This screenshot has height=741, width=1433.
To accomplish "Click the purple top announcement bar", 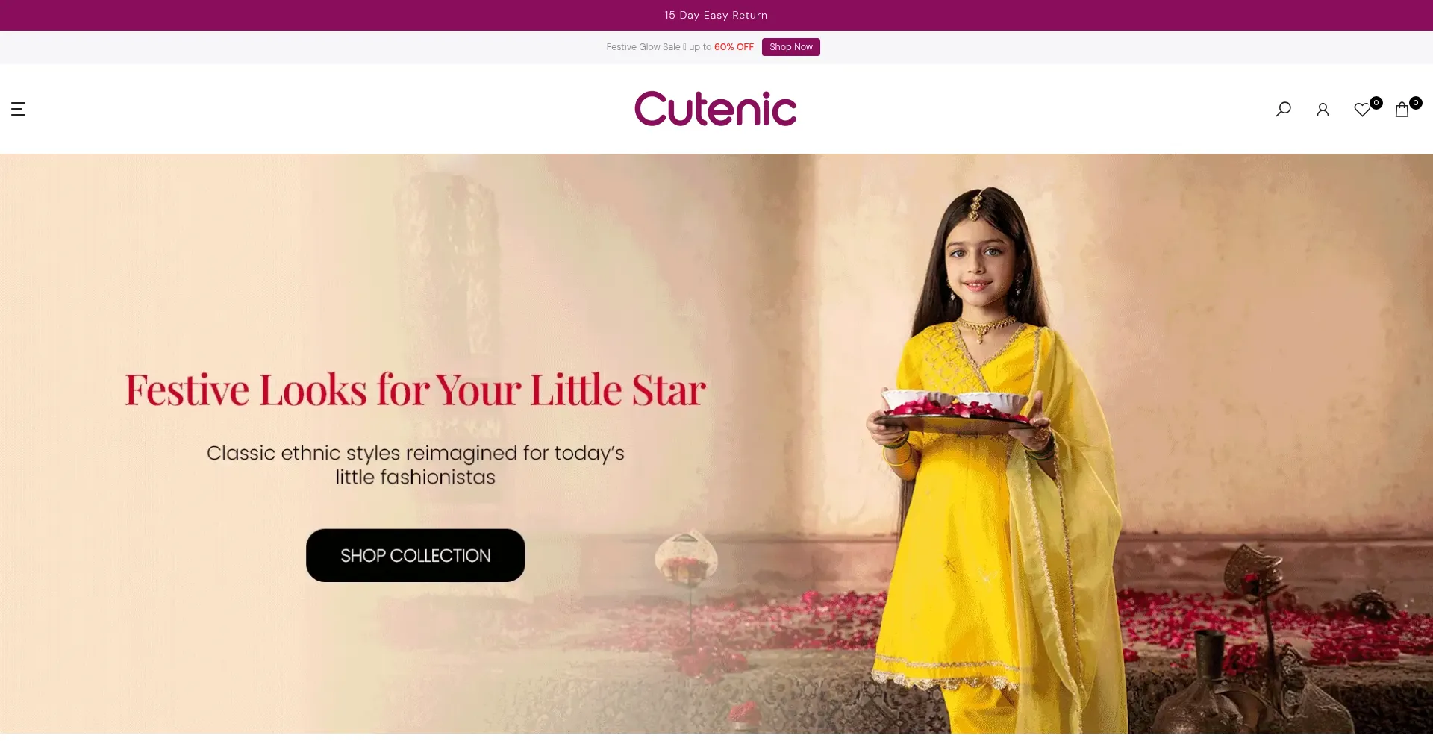I will tap(716, 15).
